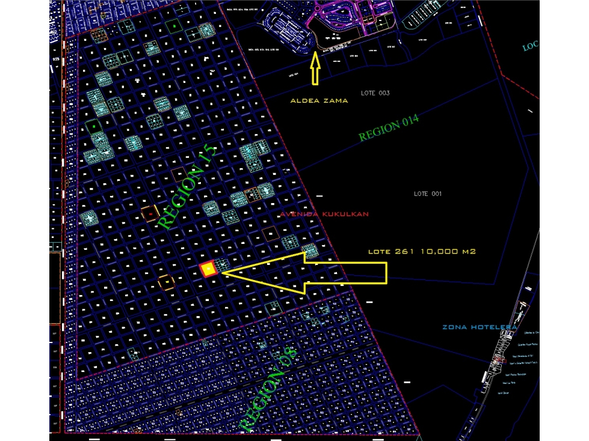
Task: Click the ALDEA ZAMA label
Action: pos(319,100)
